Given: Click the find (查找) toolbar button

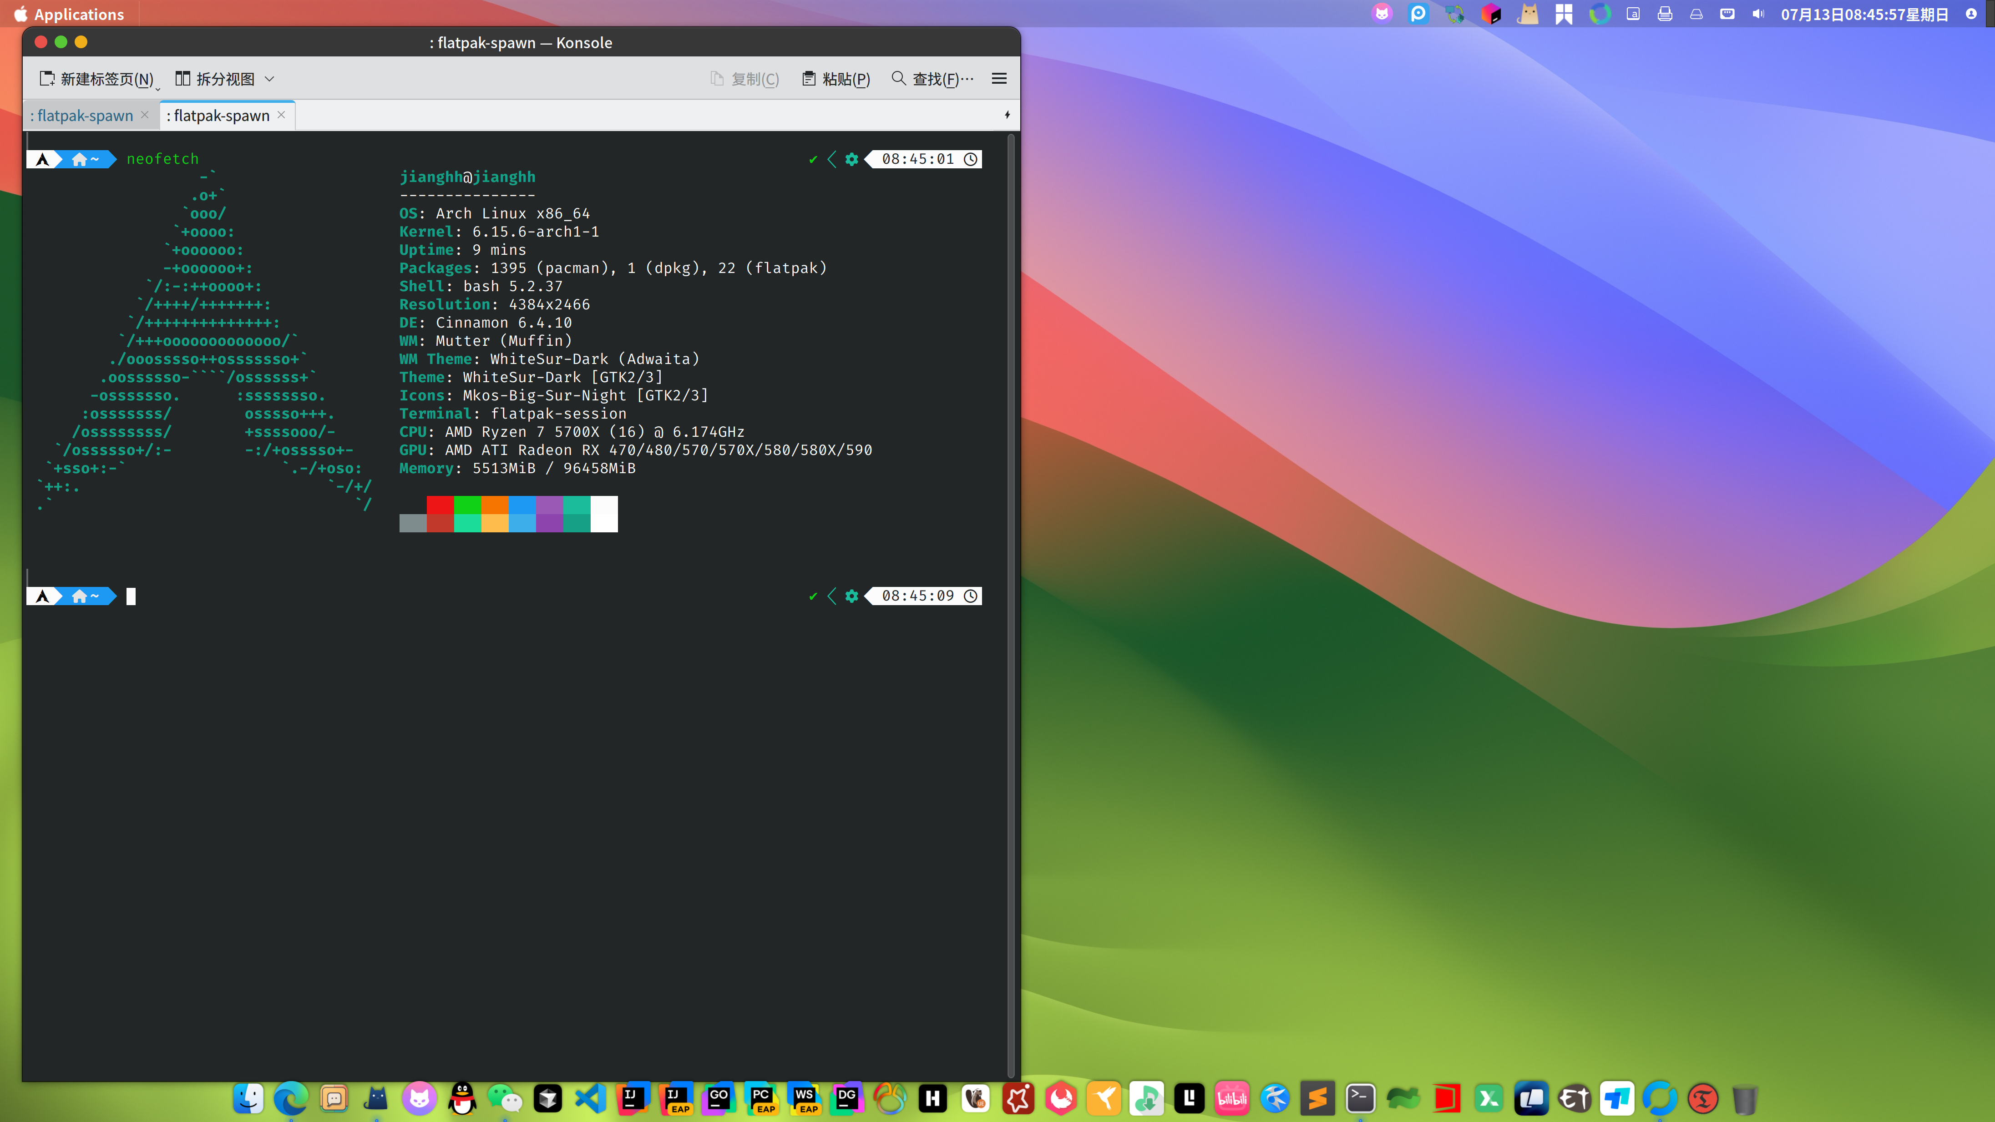Looking at the screenshot, I should tap(932, 79).
